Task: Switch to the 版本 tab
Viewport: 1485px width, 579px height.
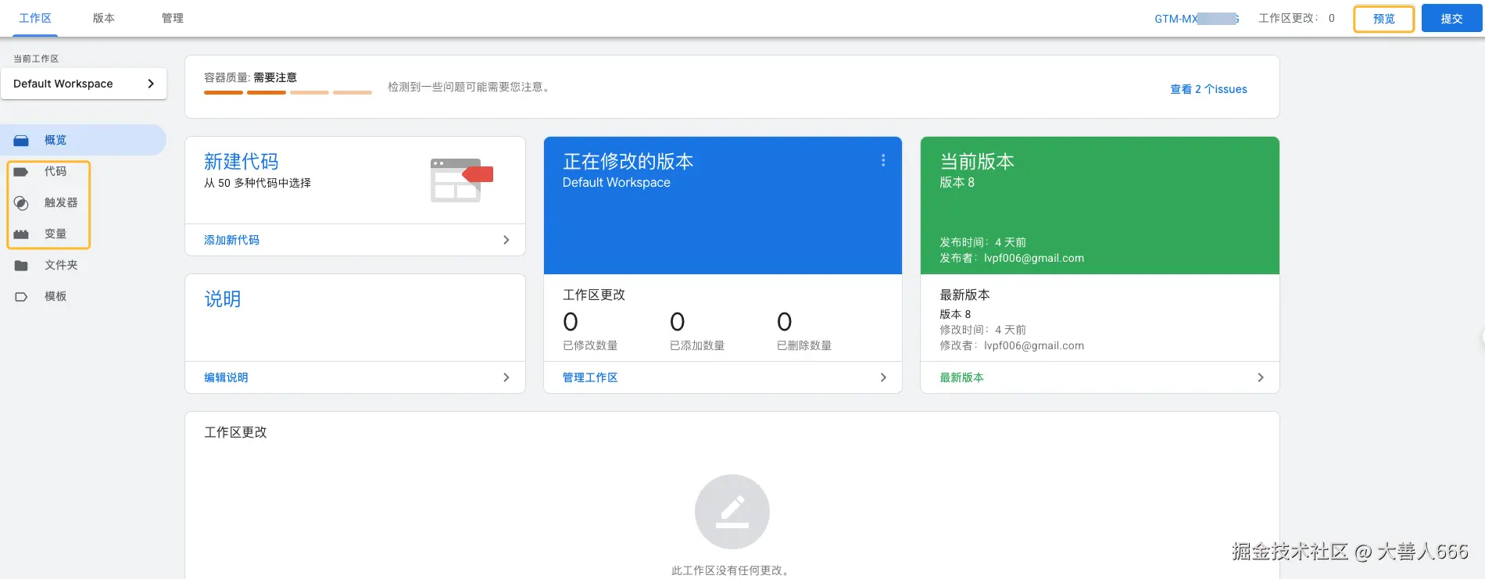Action: point(104,18)
